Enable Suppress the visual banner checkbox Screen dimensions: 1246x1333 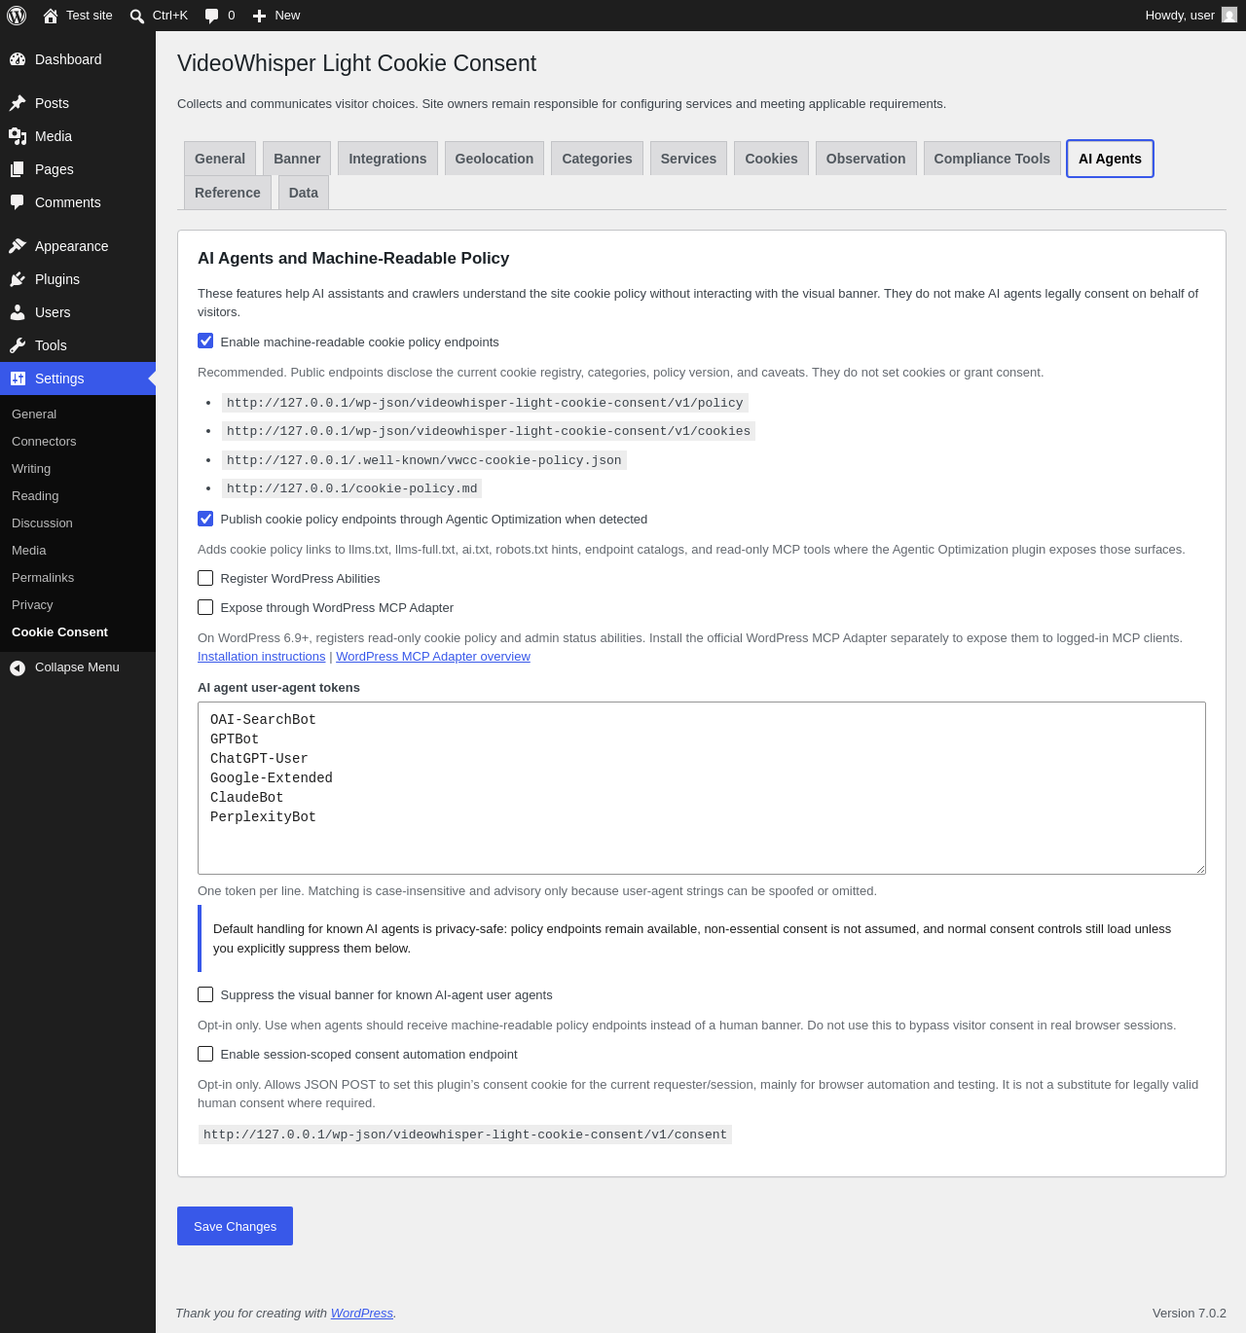(x=205, y=994)
